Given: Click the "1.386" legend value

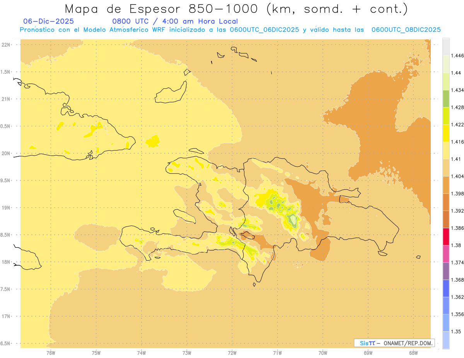Looking at the screenshot, I should point(457,228).
